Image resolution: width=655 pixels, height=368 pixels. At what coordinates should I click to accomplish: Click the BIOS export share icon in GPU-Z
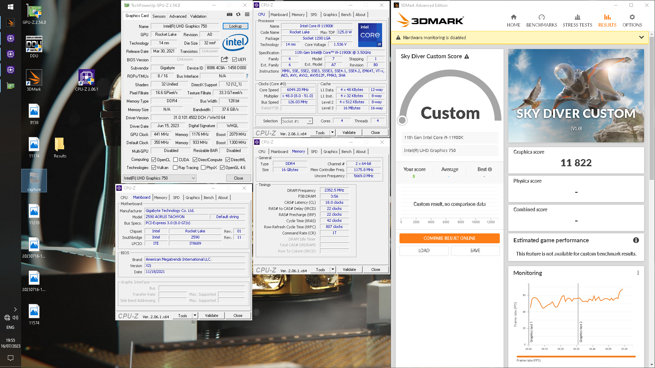(224, 59)
